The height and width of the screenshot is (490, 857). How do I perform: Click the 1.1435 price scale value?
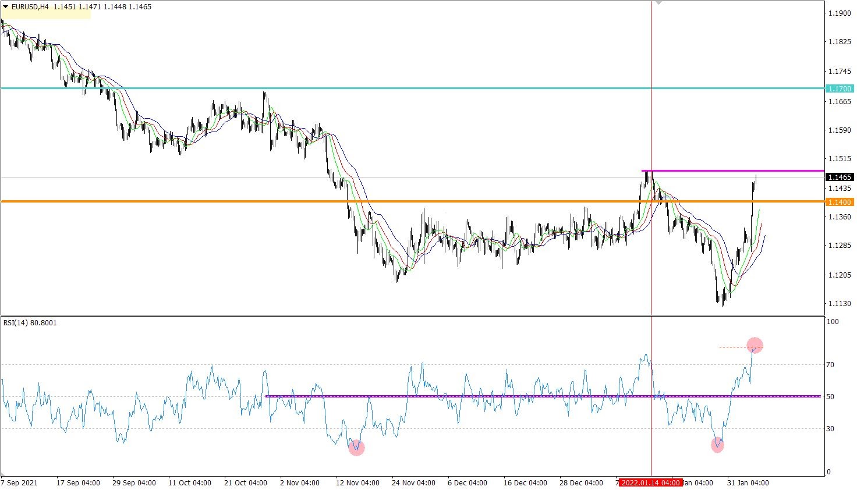pos(840,189)
